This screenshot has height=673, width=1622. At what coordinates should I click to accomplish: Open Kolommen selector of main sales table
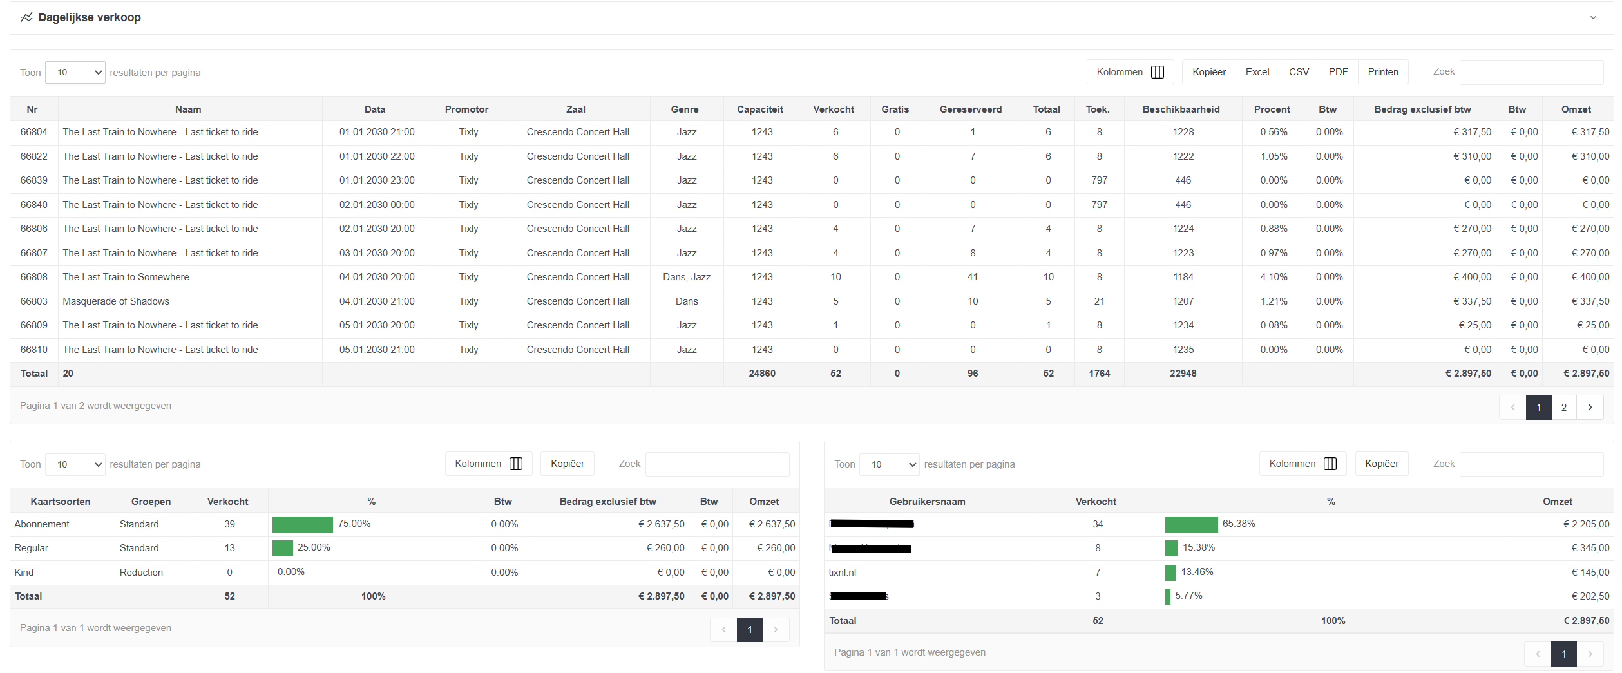click(1130, 72)
